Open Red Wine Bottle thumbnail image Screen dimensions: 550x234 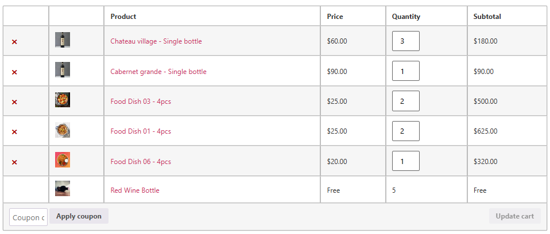(x=63, y=189)
